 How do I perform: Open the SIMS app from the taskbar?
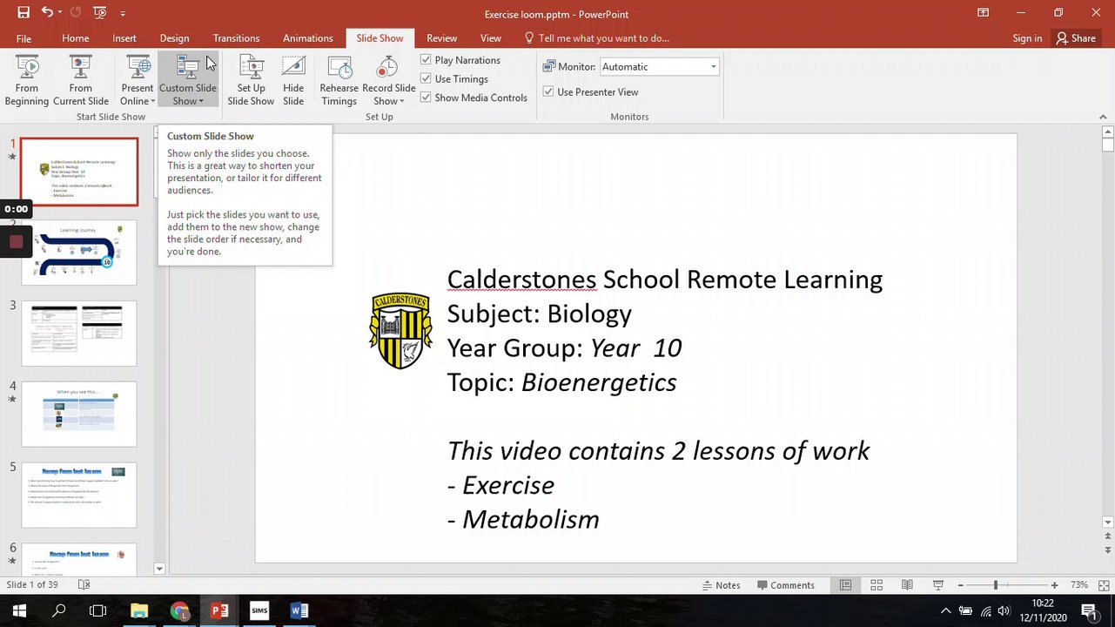259,610
